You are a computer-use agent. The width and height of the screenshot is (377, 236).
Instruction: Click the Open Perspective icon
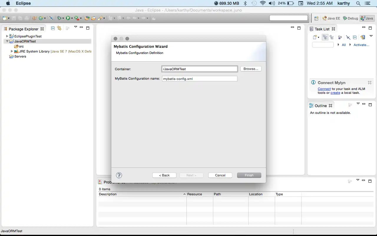(x=316, y=18)
